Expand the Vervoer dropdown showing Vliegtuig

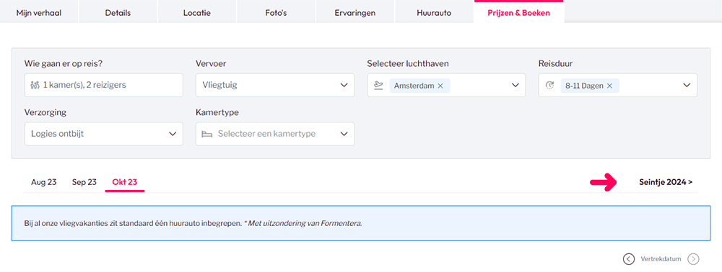275,85
